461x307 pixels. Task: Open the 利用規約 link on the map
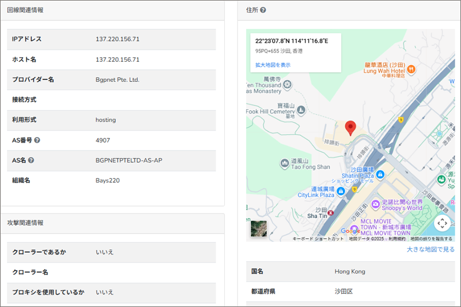[x=397, y=238]
